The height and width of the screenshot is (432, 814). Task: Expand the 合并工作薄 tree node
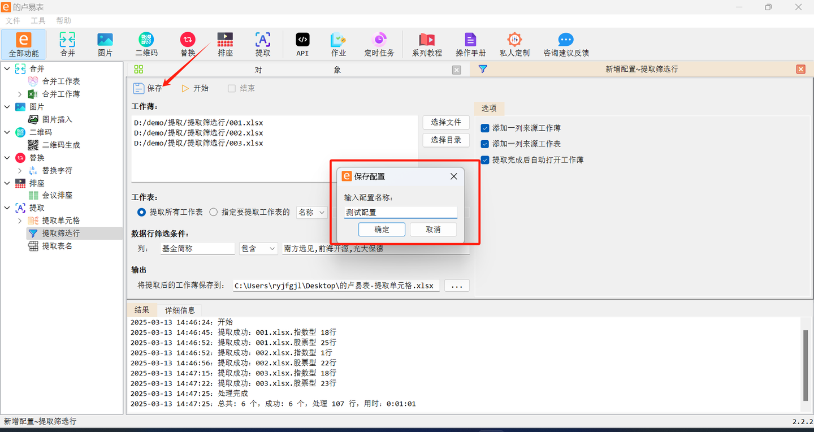20,94
